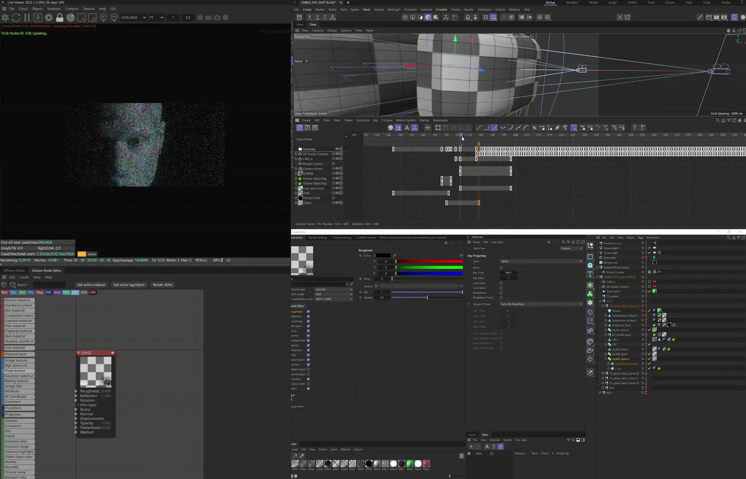Open the key Type Spline dropdown
The height and width of the screenshot is (479, 746).
point(541,261)
